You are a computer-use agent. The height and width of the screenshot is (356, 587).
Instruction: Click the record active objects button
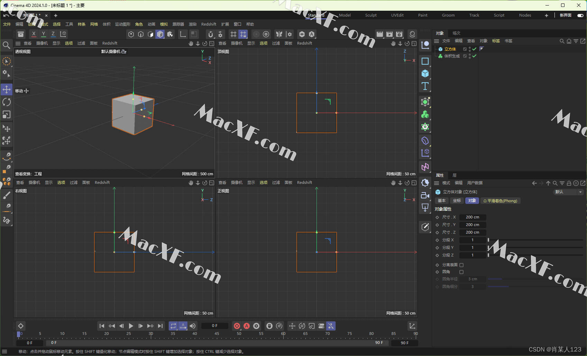[x=237, y=326]
